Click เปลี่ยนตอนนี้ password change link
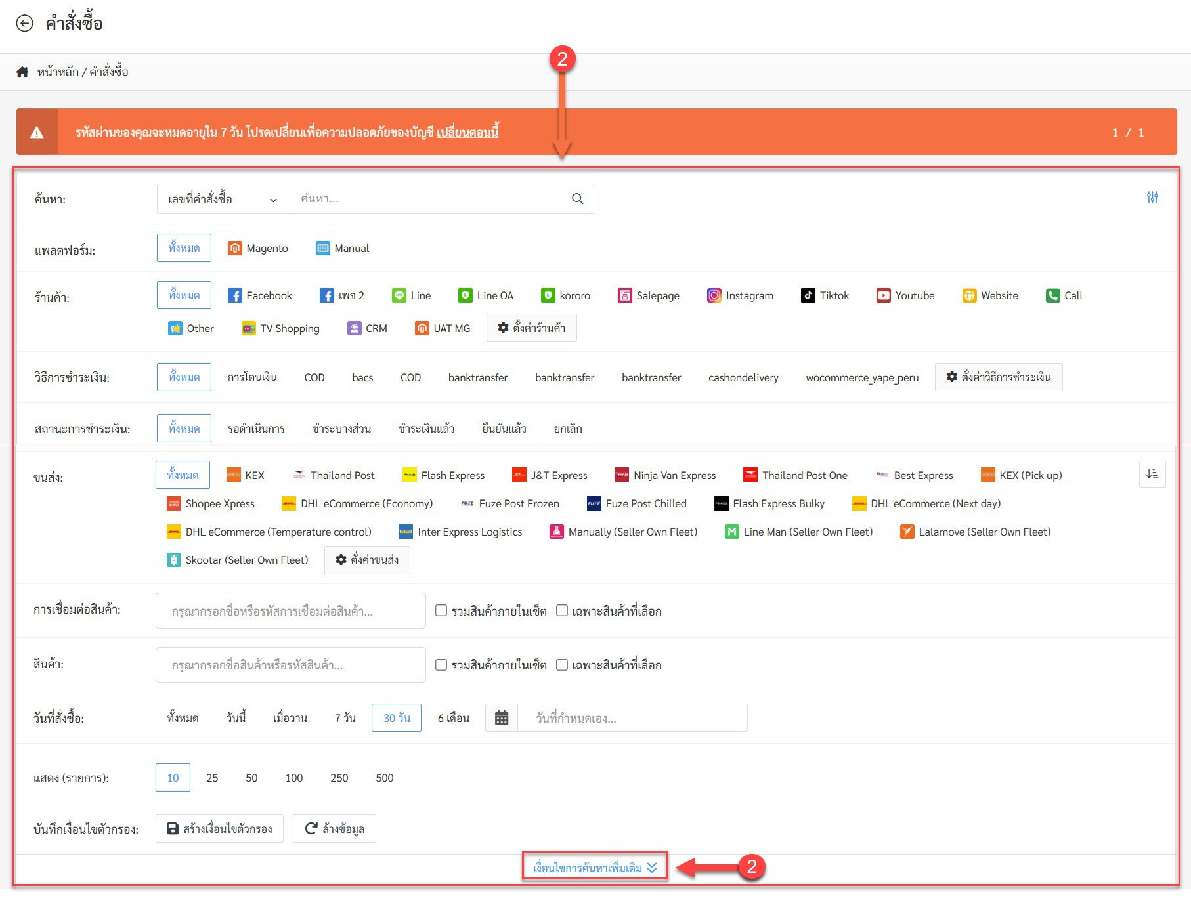 pos(467,132)
